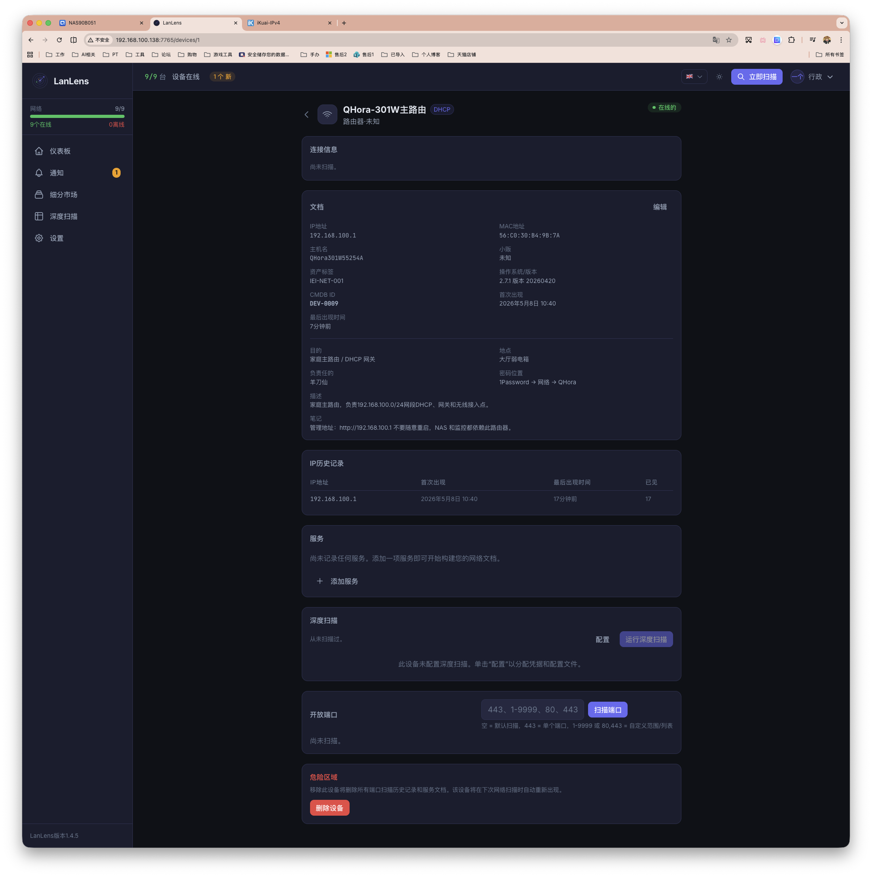Switch to the NAS90B051 tab
Screen dimensions: 872x877
102,23
